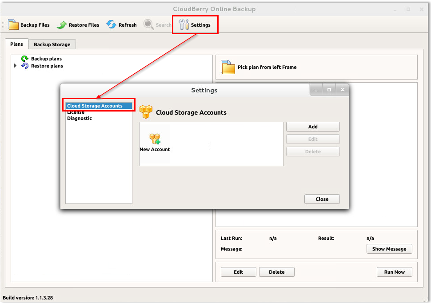This screenshot has height=303, width=431.
Task: Expand the Restore plans tree node
Action: pos(16,66)
